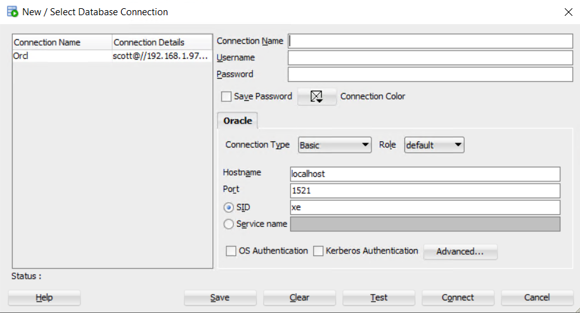This screenshot has width=580, height=313.
Task: Close the New / Select Database Connection dialog
Action: coord(567,11)
